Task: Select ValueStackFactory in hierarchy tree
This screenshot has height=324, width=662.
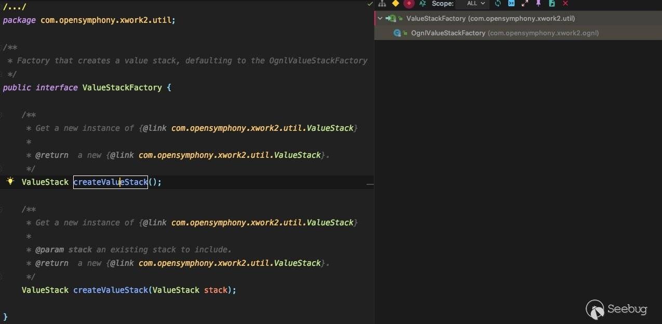Action: tap(436, 19)
